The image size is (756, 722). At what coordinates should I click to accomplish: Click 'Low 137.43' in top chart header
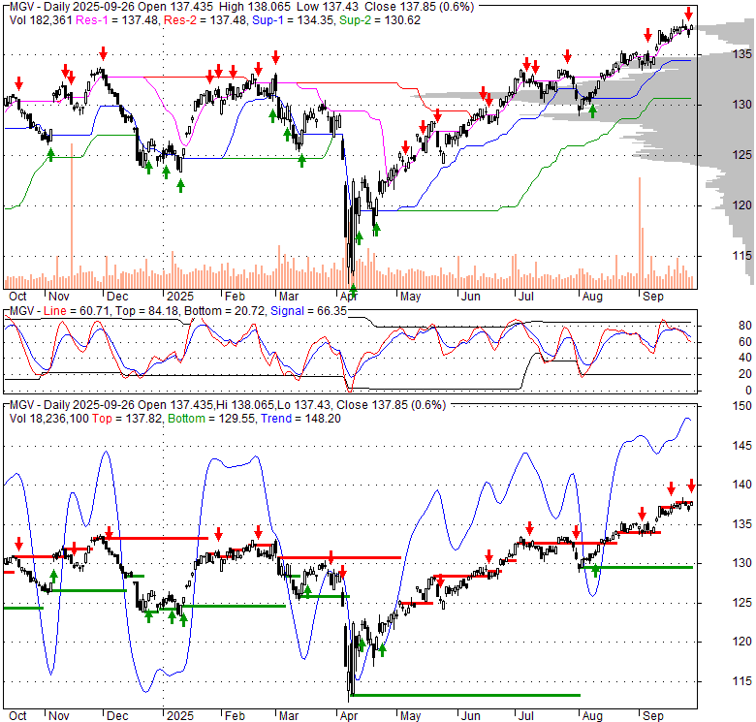[329, 7]
